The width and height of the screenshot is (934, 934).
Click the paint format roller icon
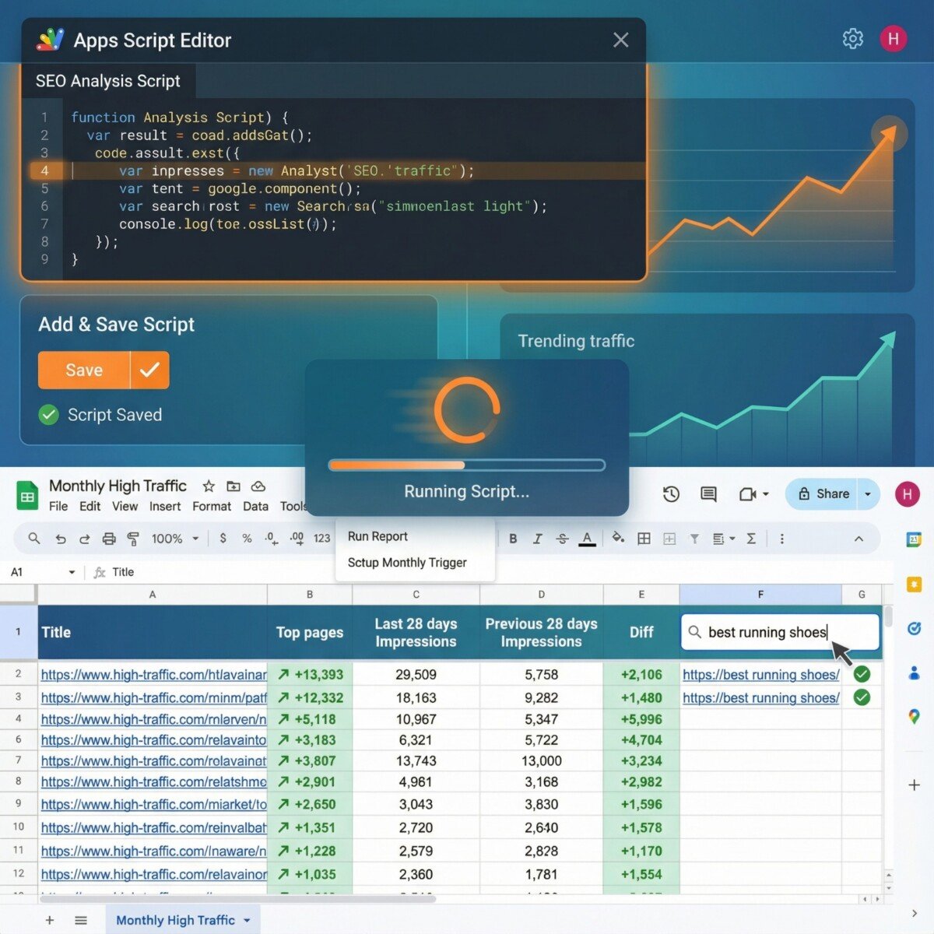(133, 539)
